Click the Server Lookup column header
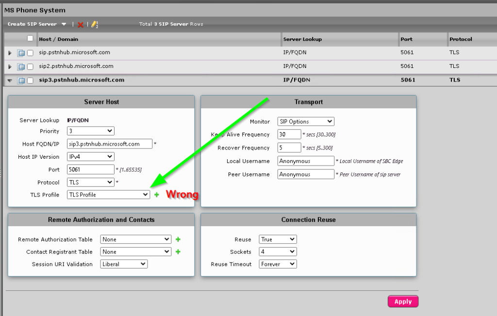The image size is (497, 316). [302, 39]
